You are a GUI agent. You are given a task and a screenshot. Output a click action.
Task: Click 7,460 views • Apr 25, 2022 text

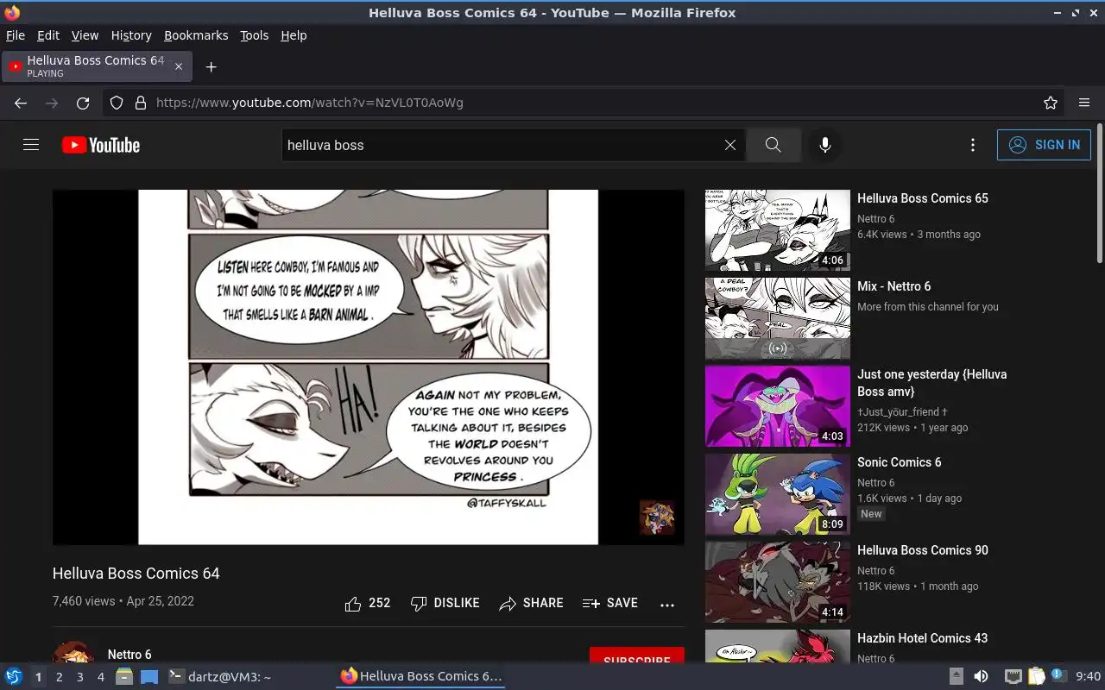123,601
